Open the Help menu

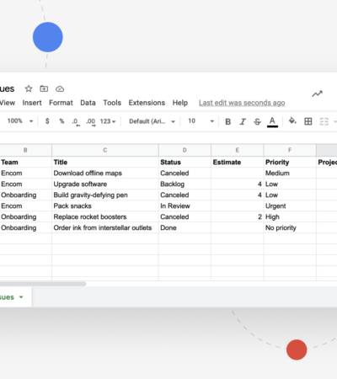pyautogui.click(x=180, y=103)
